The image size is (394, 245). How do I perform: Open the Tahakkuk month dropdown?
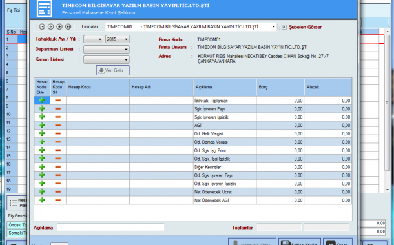[93, 39]
